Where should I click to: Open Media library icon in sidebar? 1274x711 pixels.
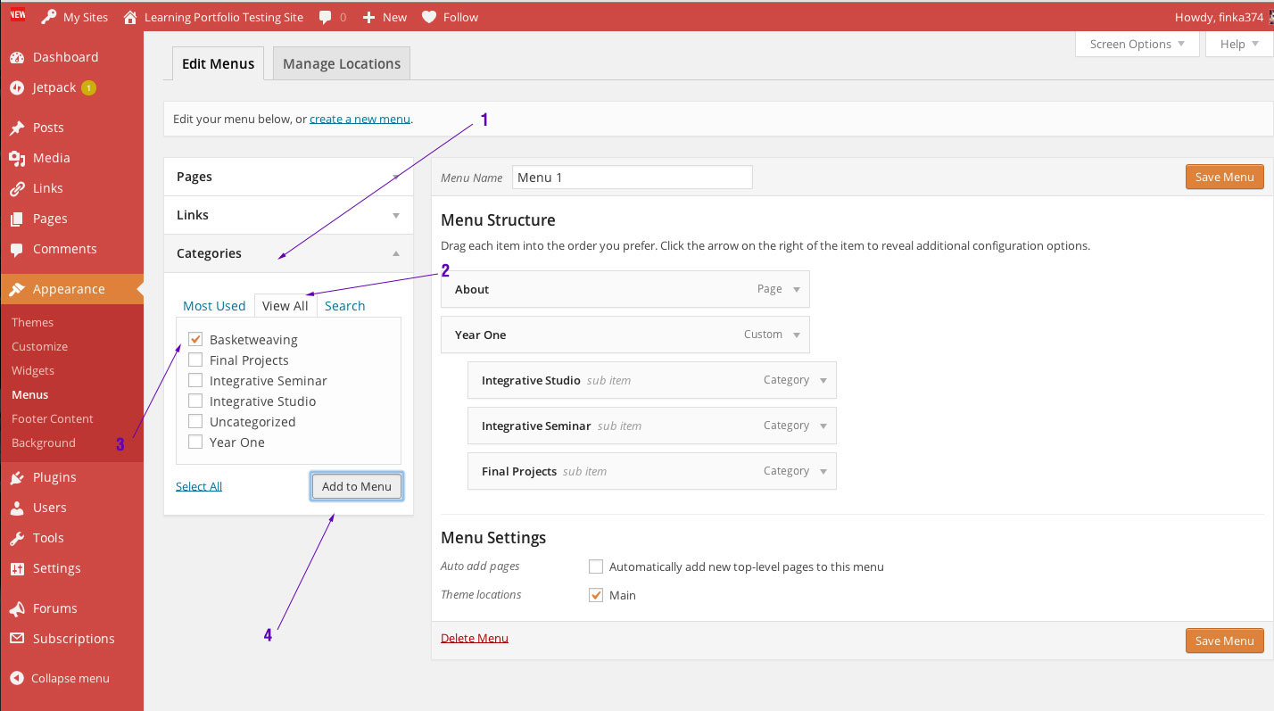coord(16,158)
